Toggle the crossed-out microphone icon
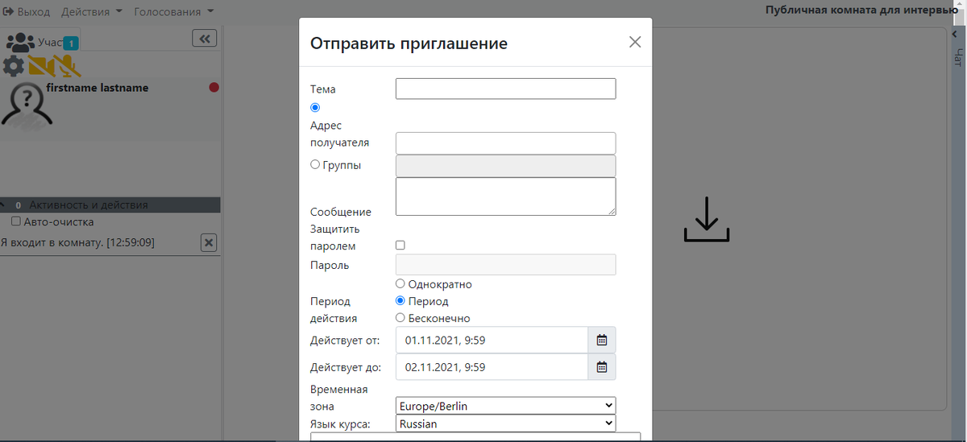 click(66, 65)
